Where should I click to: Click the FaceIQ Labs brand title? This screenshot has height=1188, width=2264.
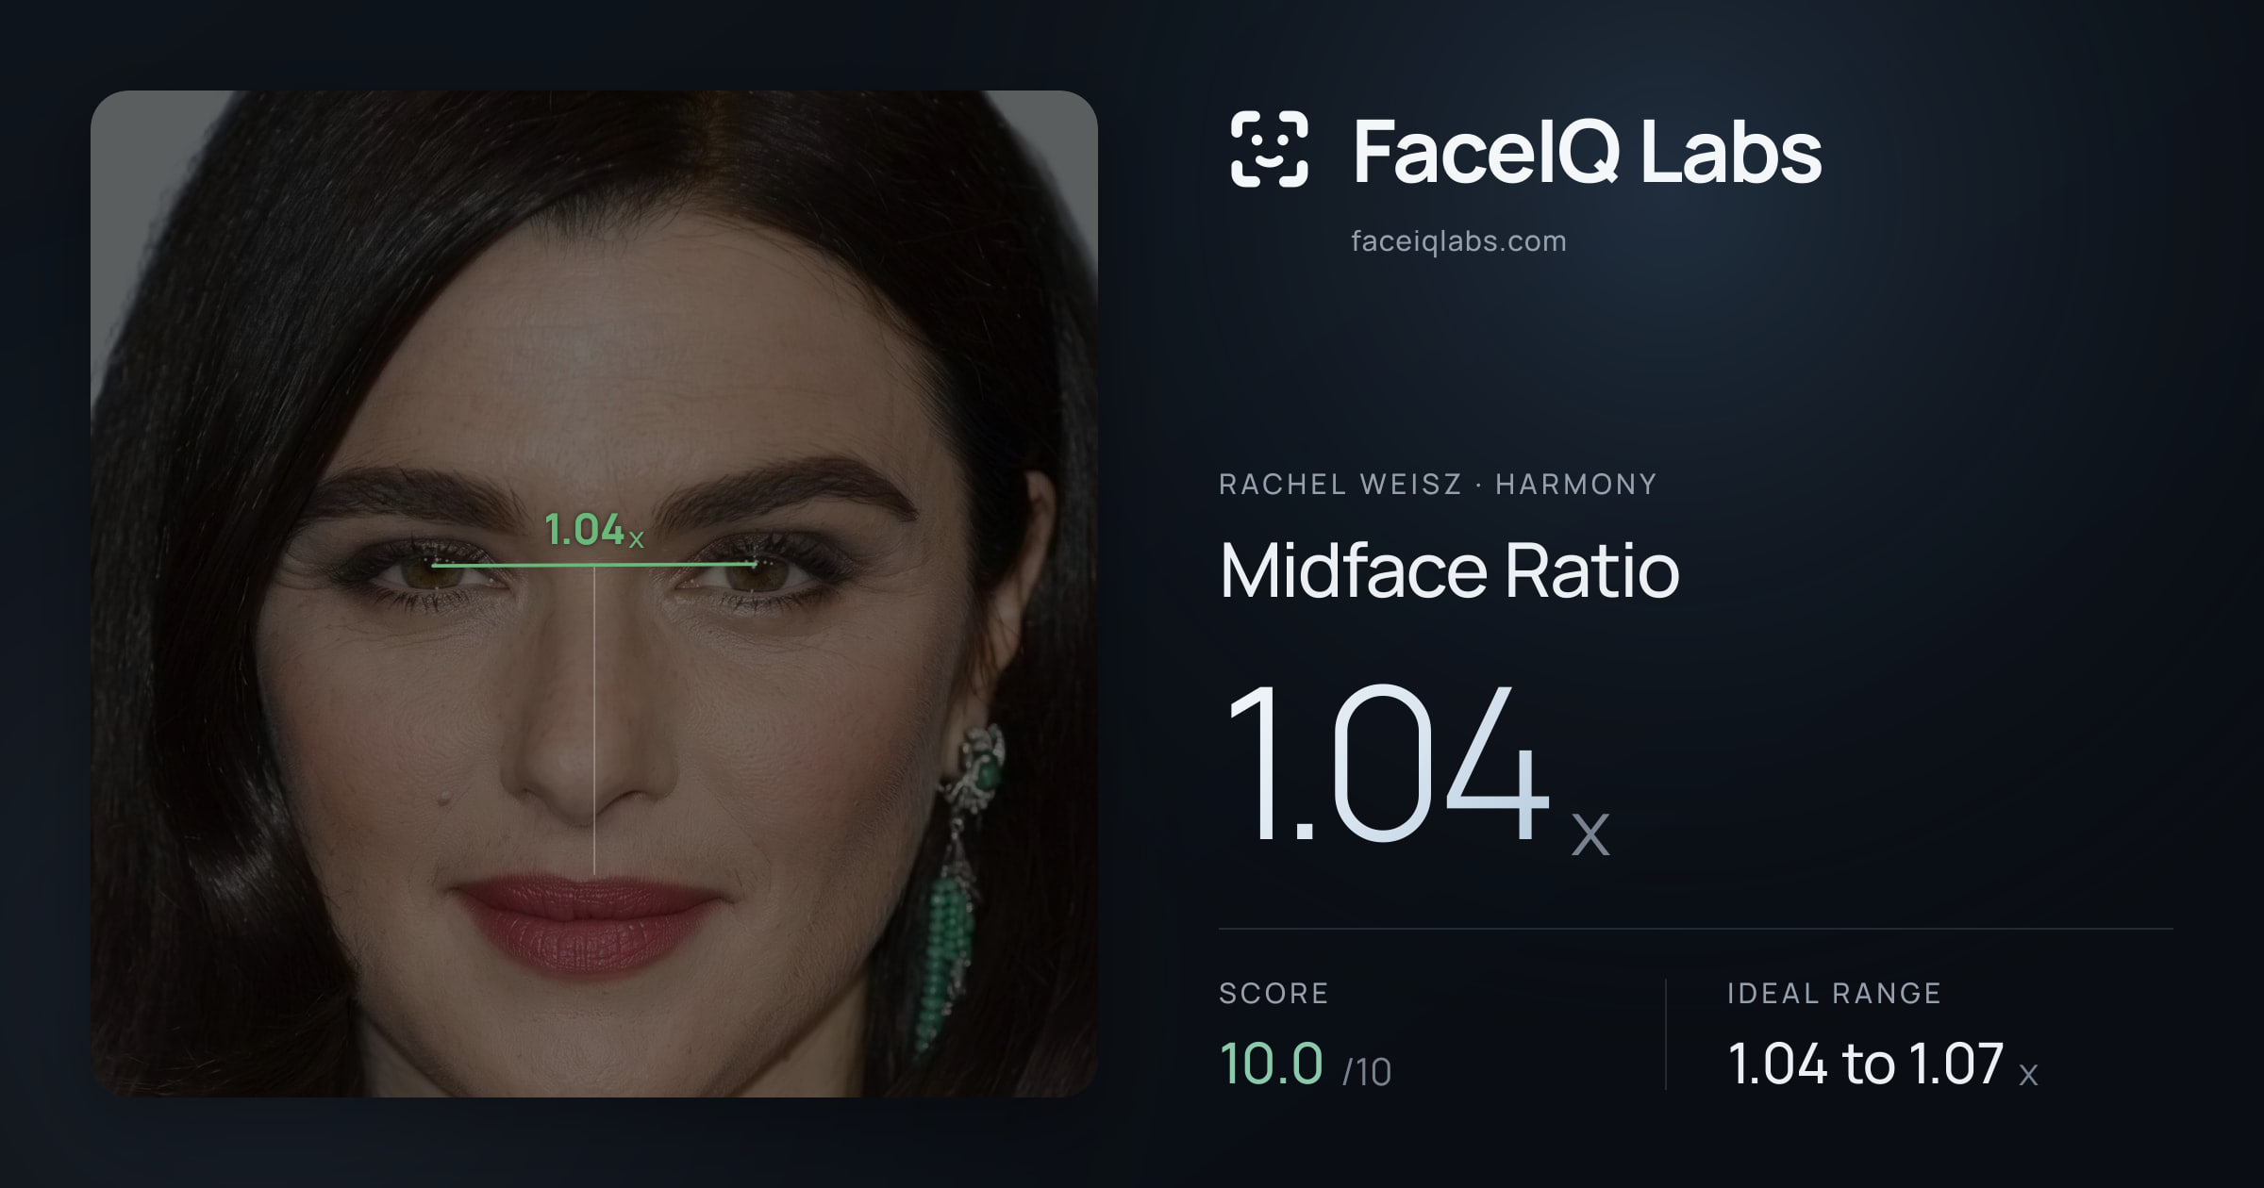click(1587, 151)
